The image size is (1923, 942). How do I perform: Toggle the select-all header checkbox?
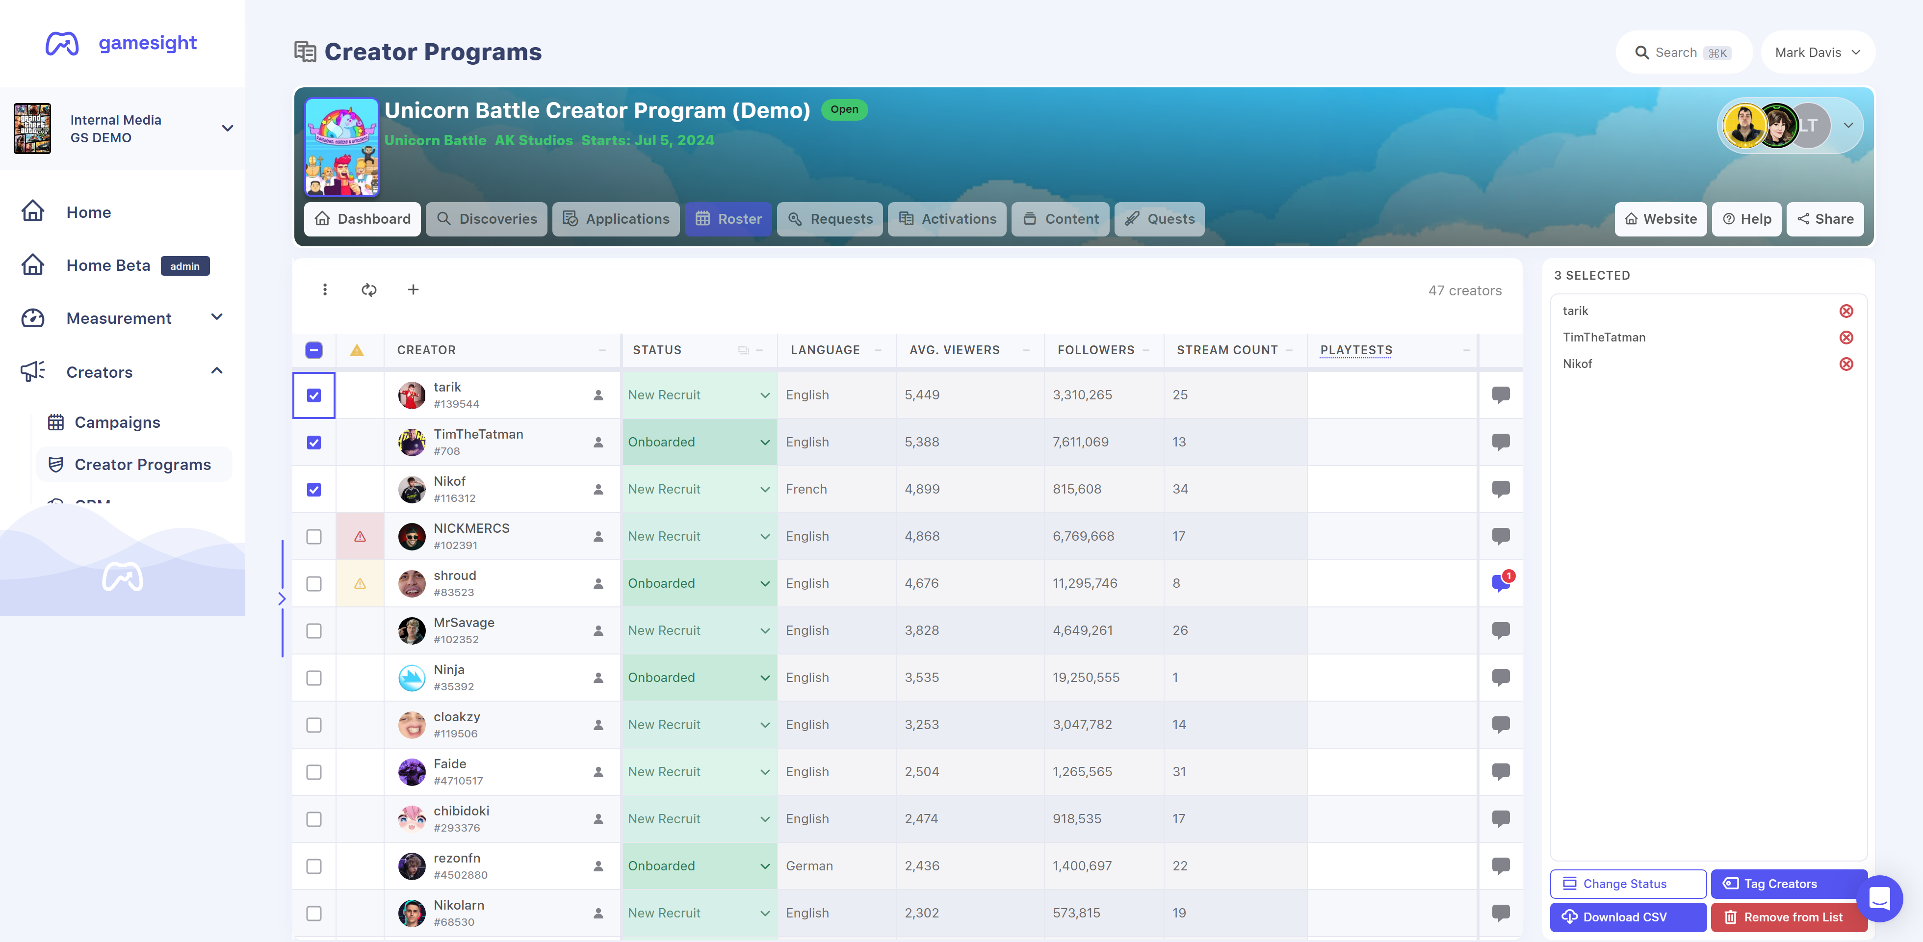313,350
